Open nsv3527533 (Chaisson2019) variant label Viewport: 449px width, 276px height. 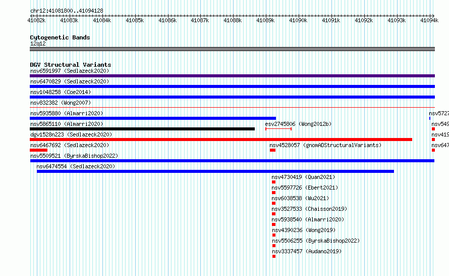pyautogui.click(x=309, y=209)
